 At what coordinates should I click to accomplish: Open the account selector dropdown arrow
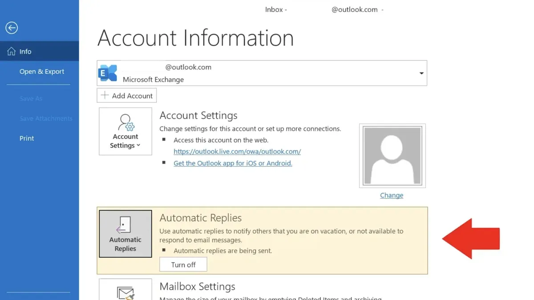coord(421,73)
